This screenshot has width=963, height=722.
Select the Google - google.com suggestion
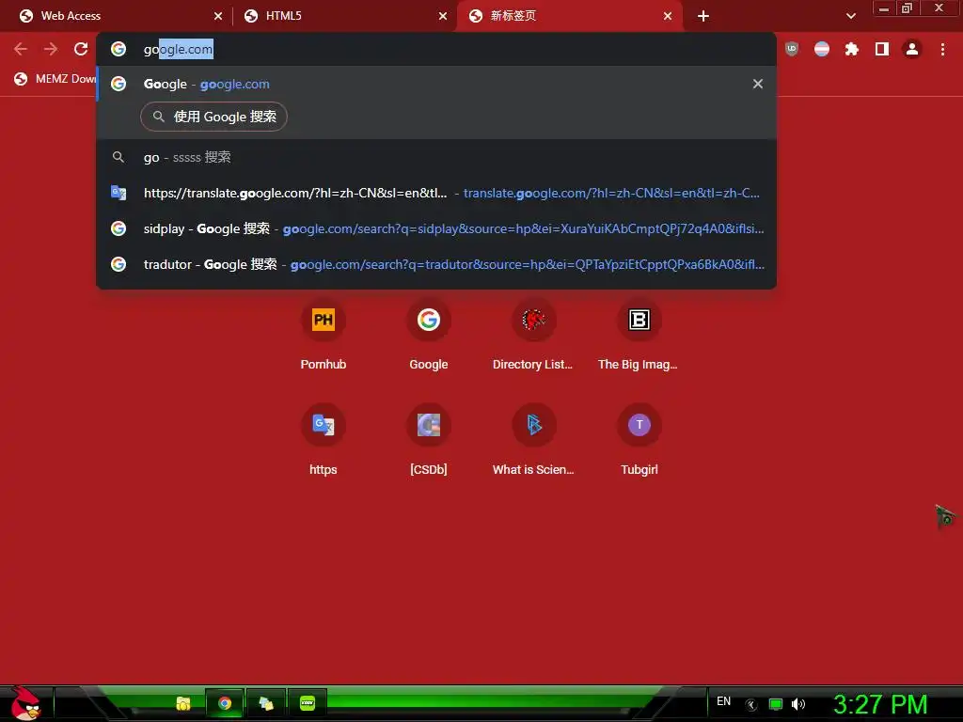(x=436, y=84)
